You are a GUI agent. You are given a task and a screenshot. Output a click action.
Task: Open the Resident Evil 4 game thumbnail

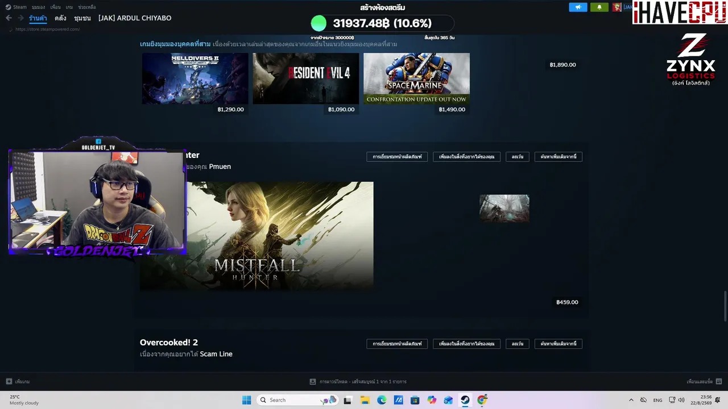pos(306,78)
